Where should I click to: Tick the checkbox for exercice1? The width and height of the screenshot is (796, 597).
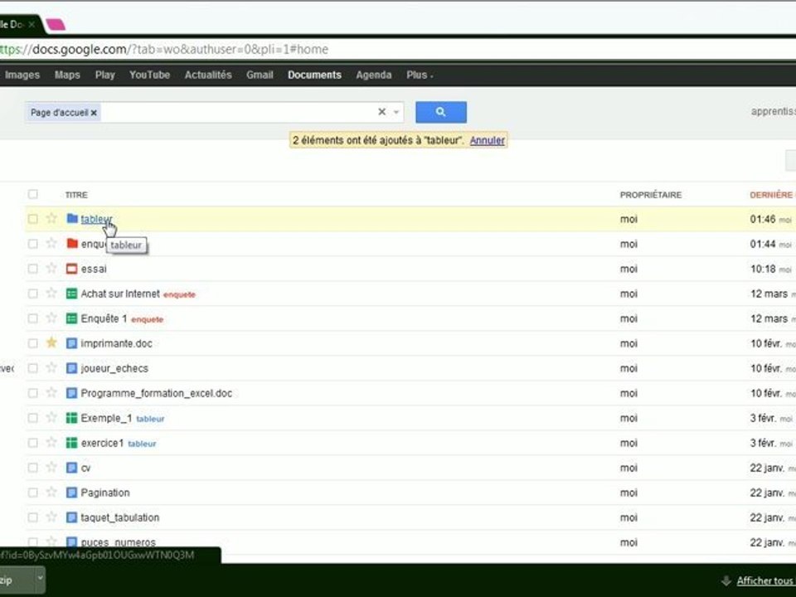pyautogui.click(x=33, y=443)
